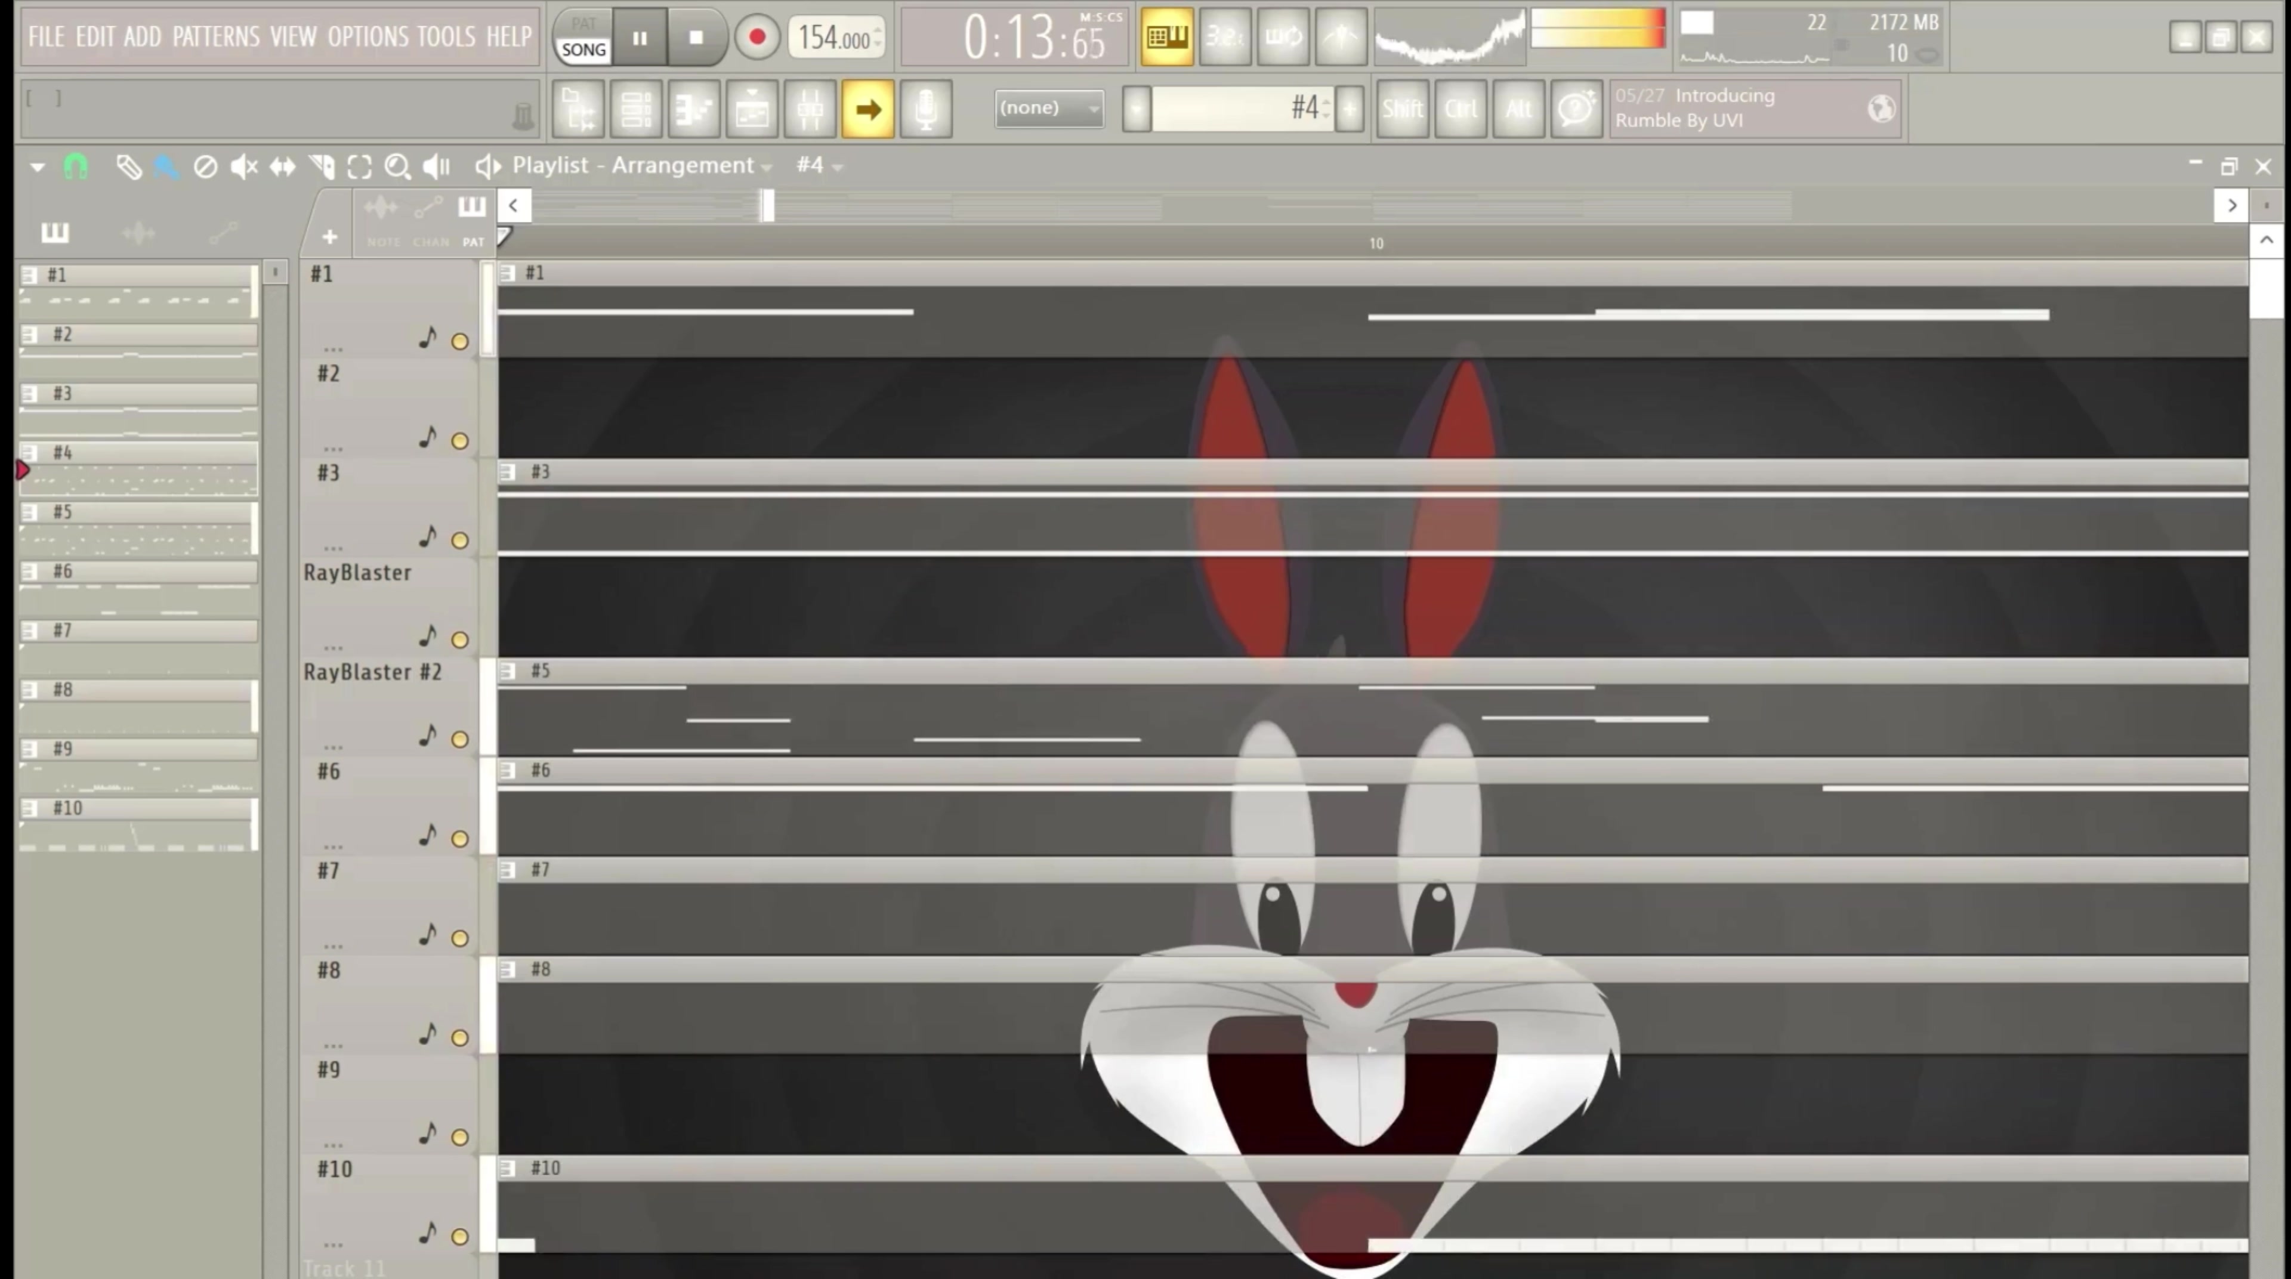Open the #4 dropdown in playlist title

tap(819, 165)
